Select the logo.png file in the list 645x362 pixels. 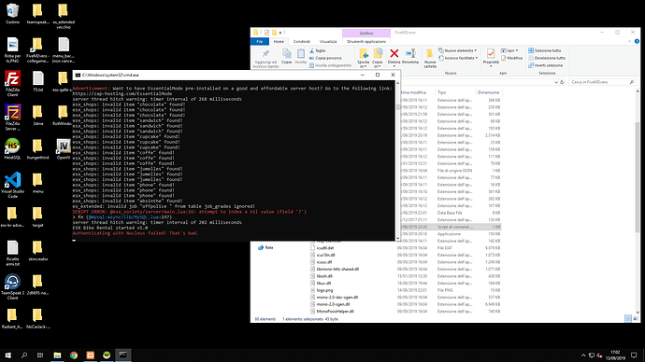coord(324,290)
